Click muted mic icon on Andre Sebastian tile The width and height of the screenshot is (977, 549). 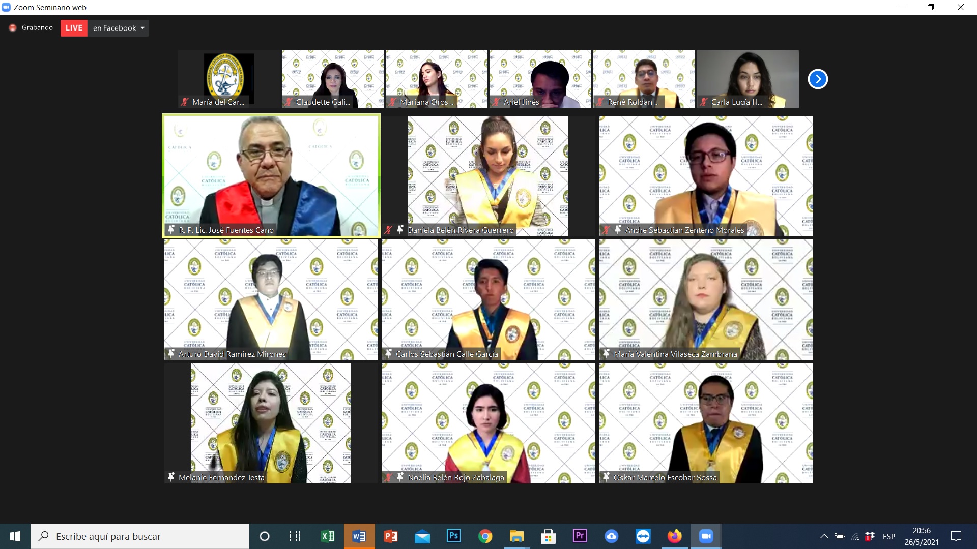[x=606, y=230]
